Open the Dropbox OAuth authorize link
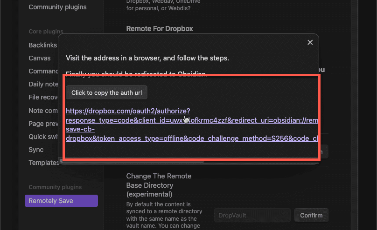This screenshot has height=230, width=377. (127, 111)
